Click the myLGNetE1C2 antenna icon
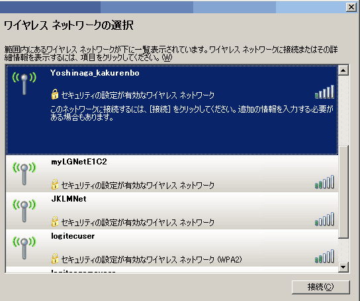The image size is (360, 301). 24,174
